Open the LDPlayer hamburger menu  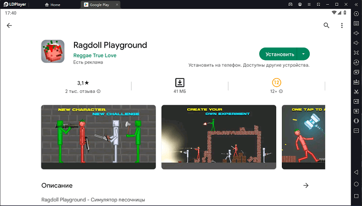coord(309,4)
